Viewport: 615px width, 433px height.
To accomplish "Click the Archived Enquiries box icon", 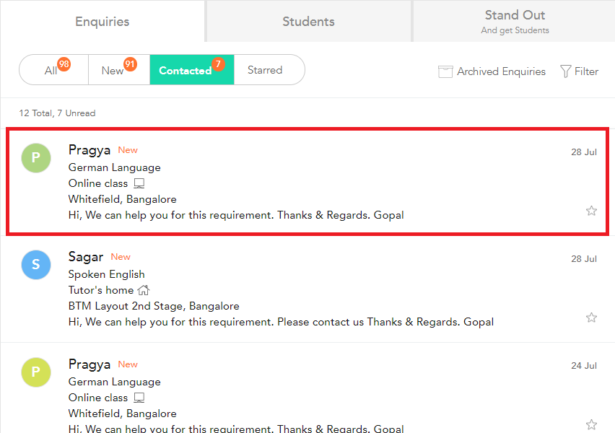I will click(x=445, y=71).
